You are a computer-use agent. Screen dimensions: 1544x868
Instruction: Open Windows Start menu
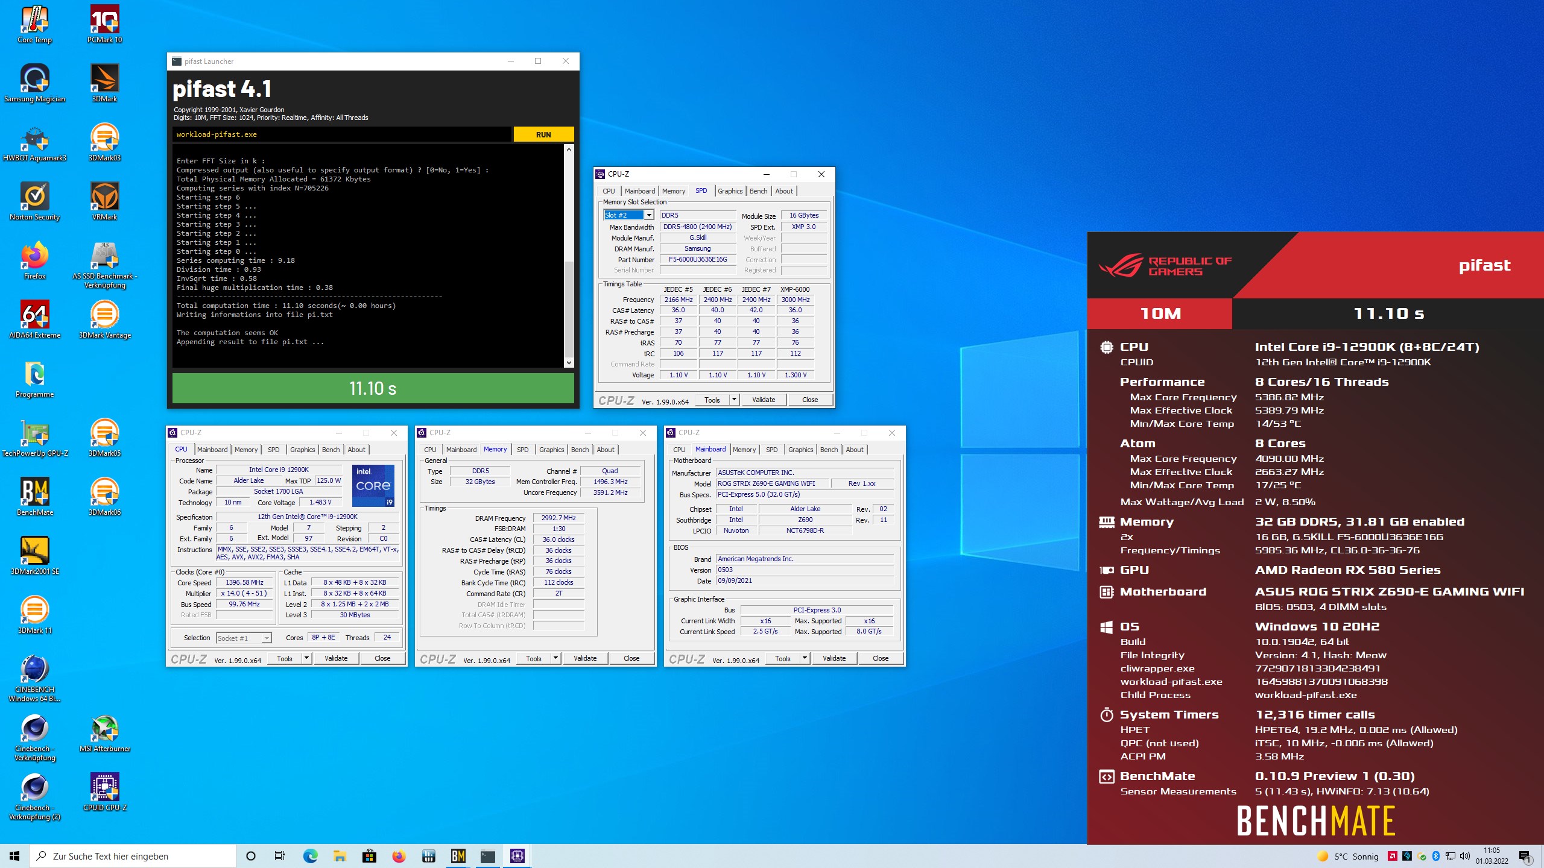[14, 856]
